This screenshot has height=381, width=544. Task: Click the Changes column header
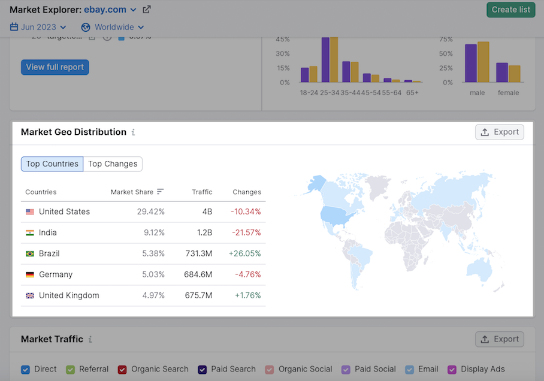pyautogui.click(x=247, y=192)
